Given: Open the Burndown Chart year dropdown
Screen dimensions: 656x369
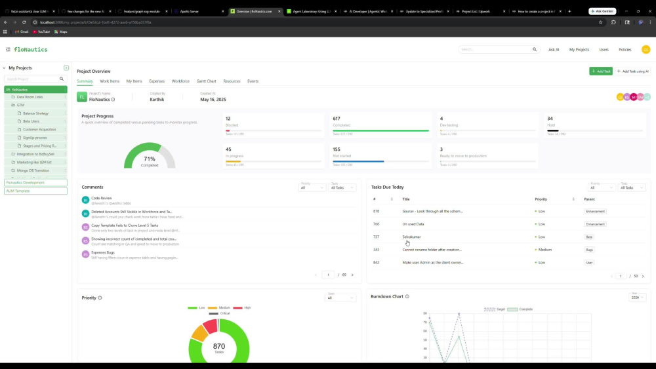Looking at the screenshot, I should [637, 297].
